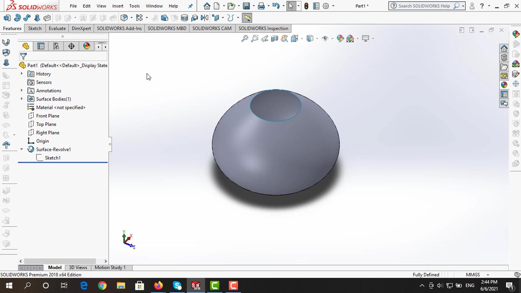The width and height of the screenshot is (521, 293).
Task: Open the PropertyManager tab icon
Action: point(41,46)
